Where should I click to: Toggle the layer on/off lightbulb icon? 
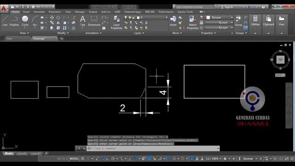126,18
